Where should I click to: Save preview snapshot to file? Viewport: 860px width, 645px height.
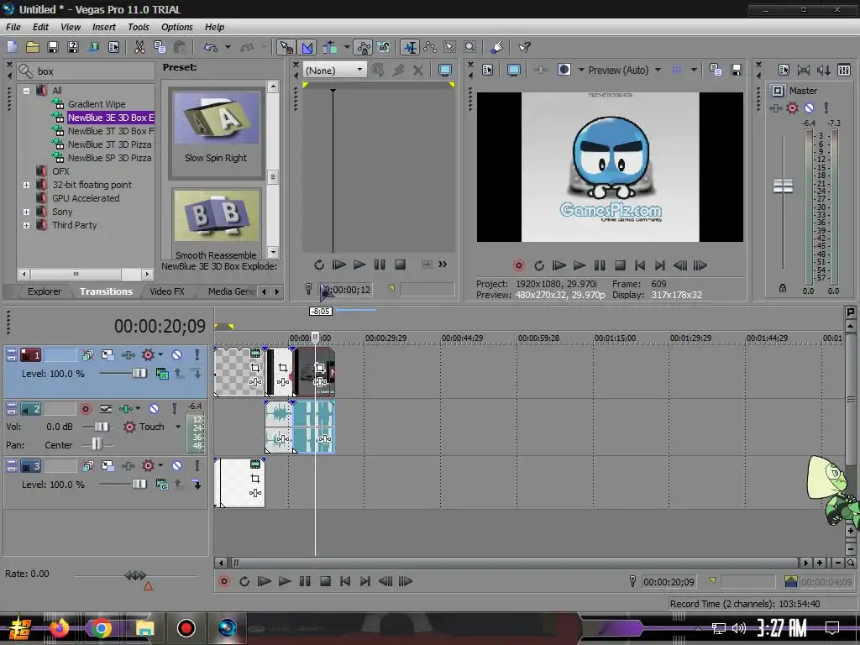click(736, 70)
